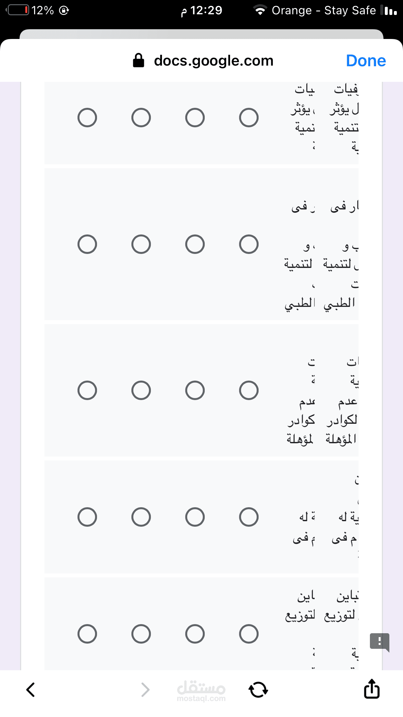Screen dimensions: 403x717
Task: Tap the browser back arrow
Action: click(x=31, y=690)
